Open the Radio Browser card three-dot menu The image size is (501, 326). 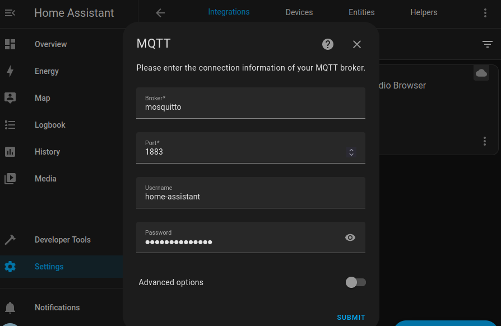tap(485, 141)
